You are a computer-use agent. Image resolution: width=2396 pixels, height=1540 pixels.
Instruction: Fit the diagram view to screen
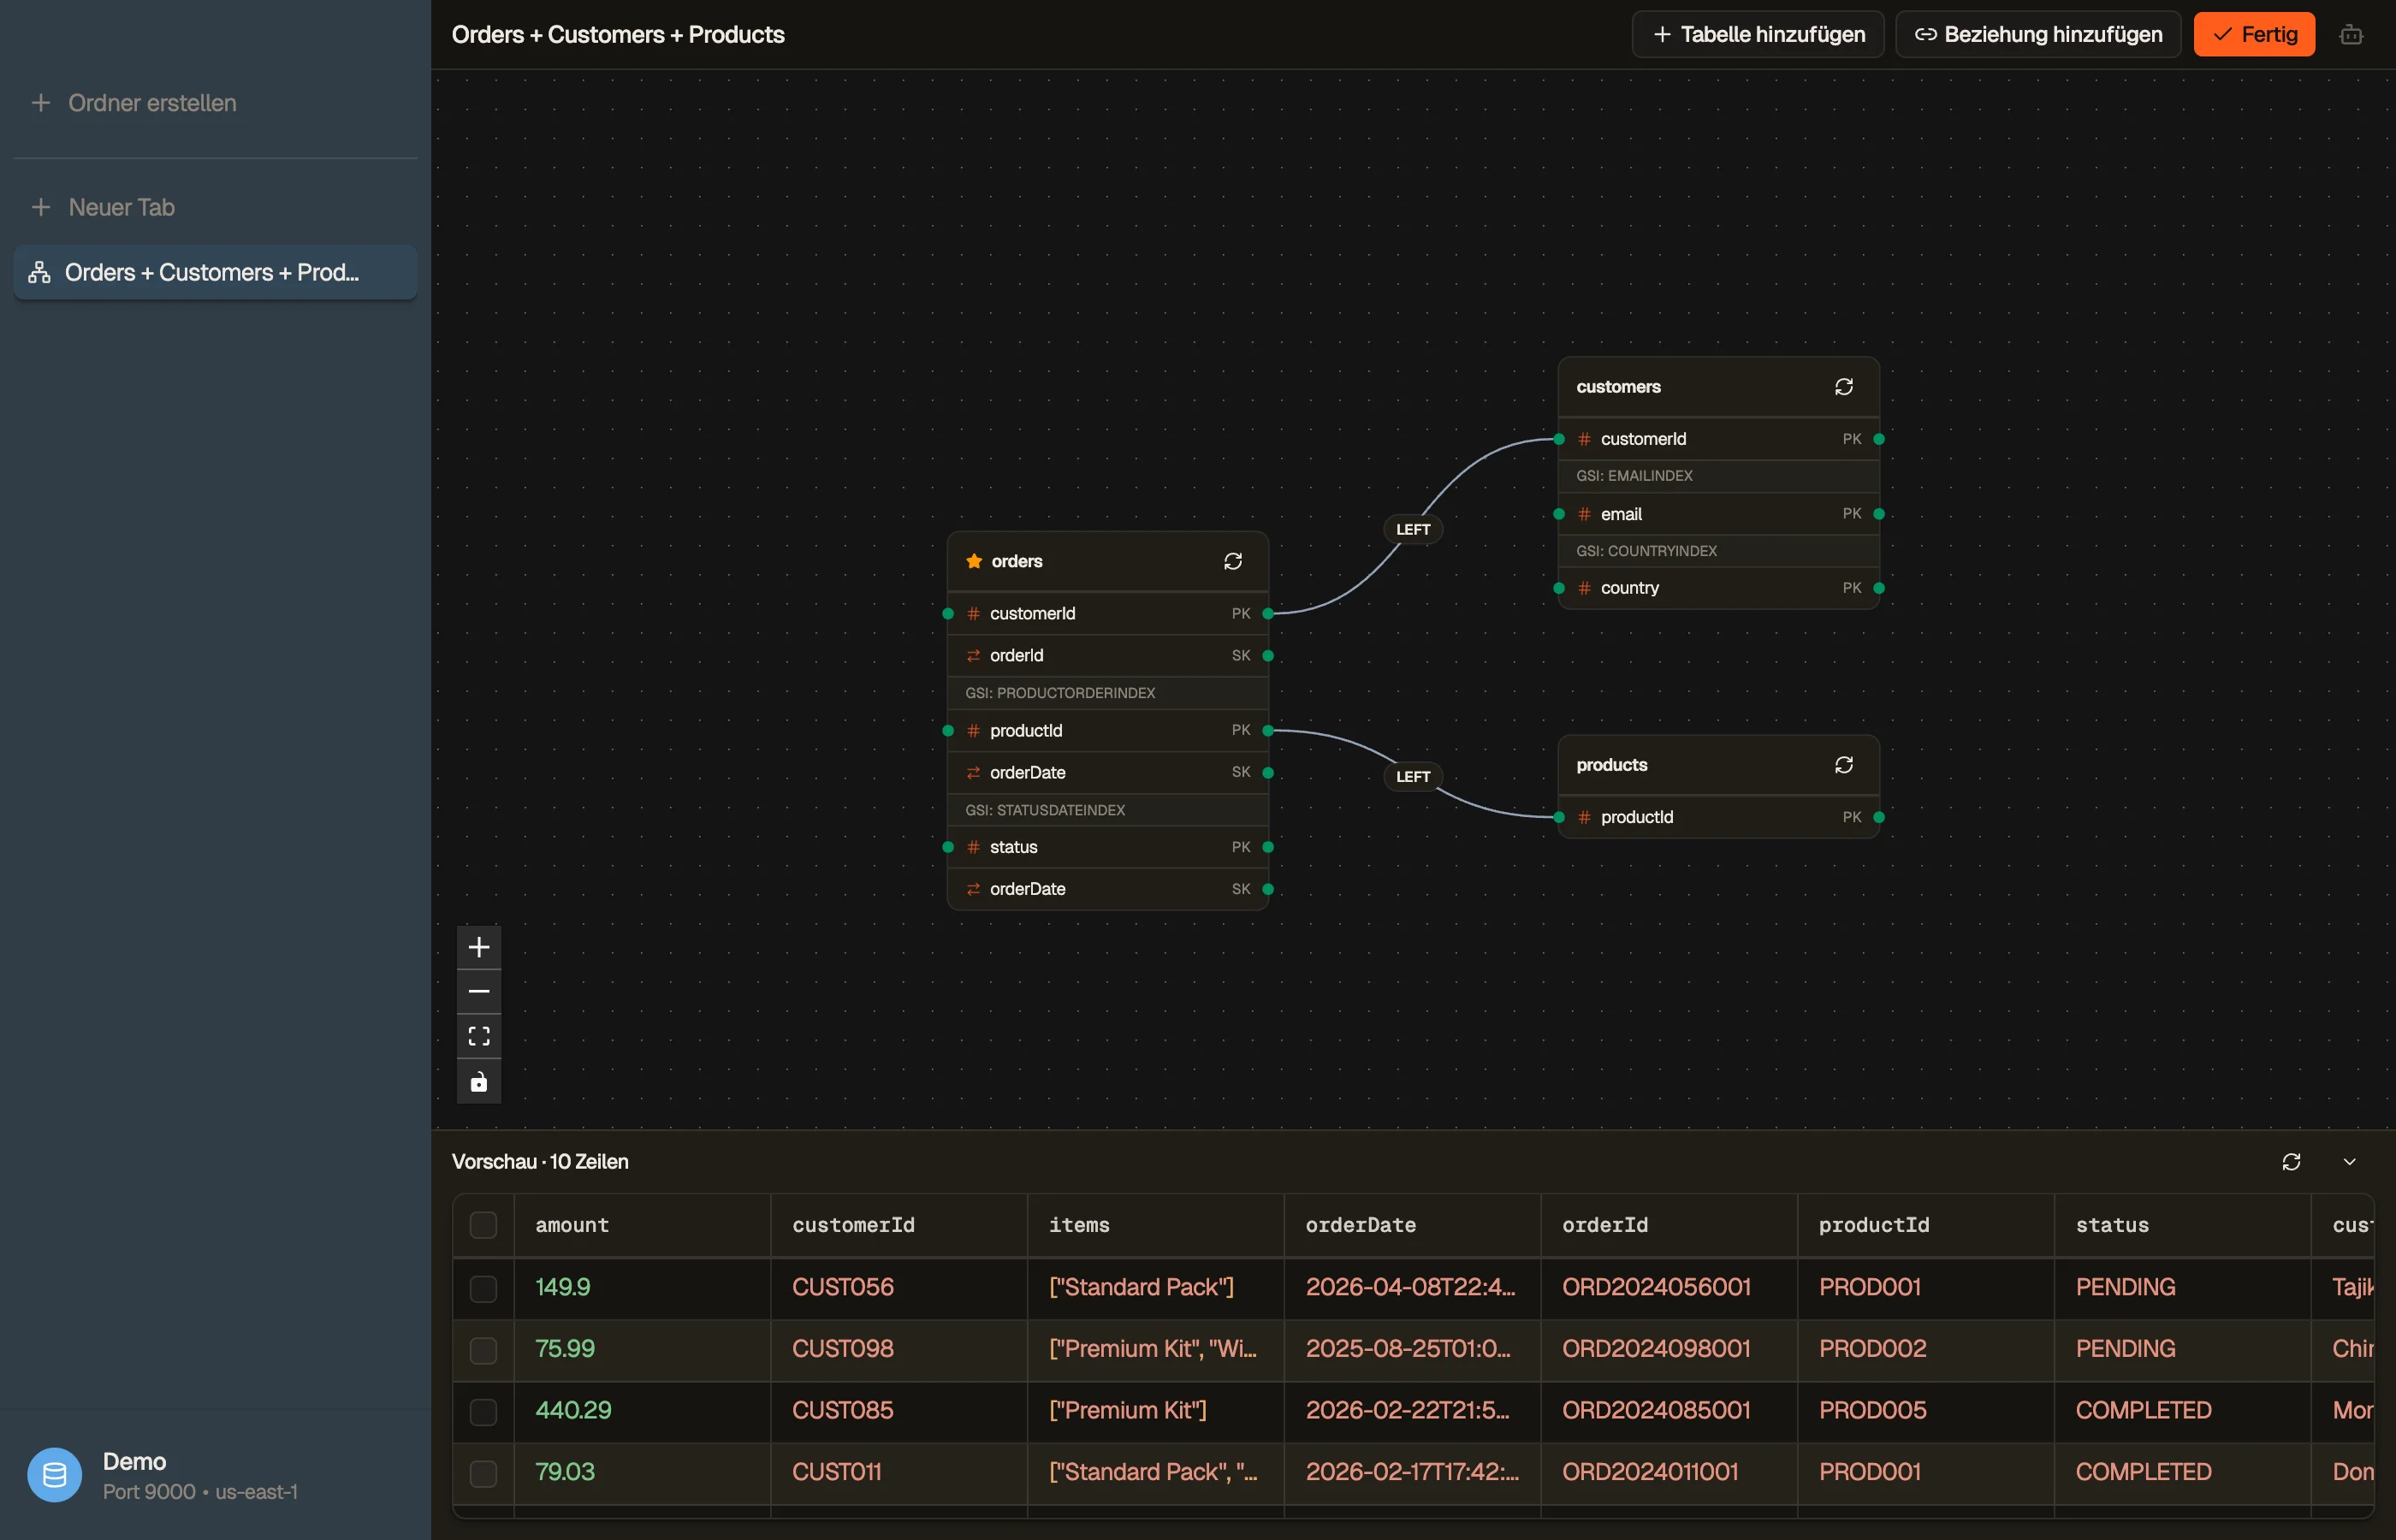click(x=479, y=1036)
